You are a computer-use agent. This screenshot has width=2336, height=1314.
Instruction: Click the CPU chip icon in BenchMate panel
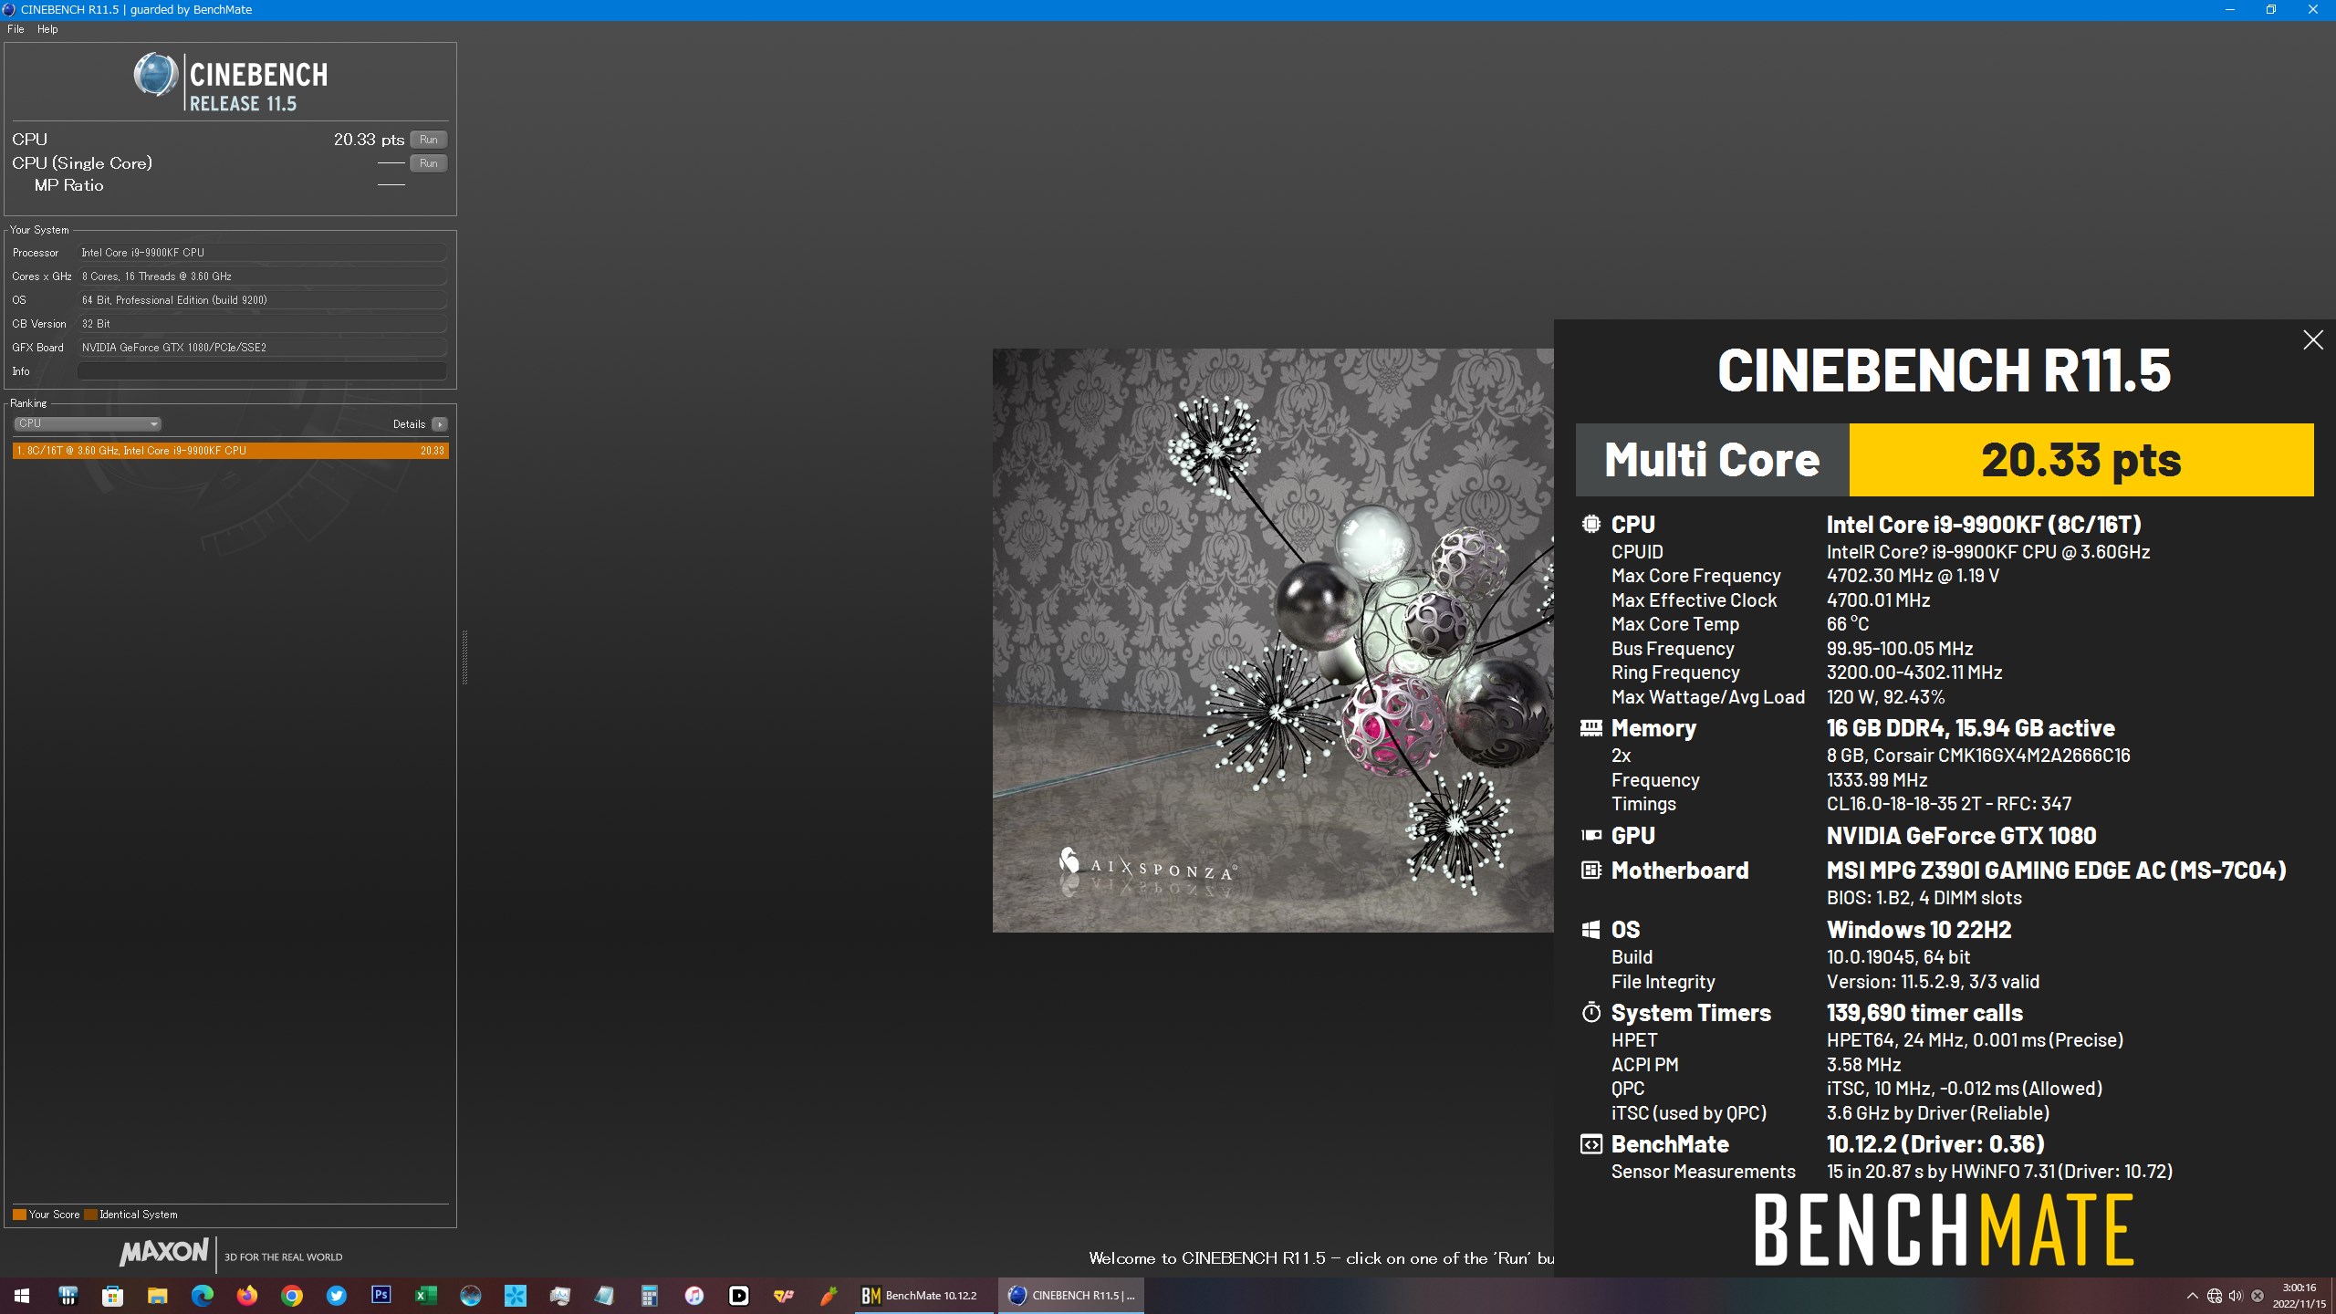click(1591, 524)
